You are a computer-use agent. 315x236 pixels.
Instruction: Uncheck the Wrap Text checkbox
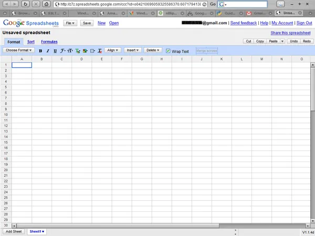(168, 51)
